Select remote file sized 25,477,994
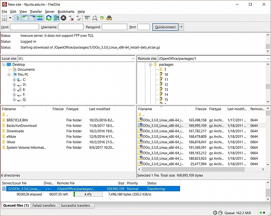Viewport: 271px width, 216px height. [x=201, y=164]
